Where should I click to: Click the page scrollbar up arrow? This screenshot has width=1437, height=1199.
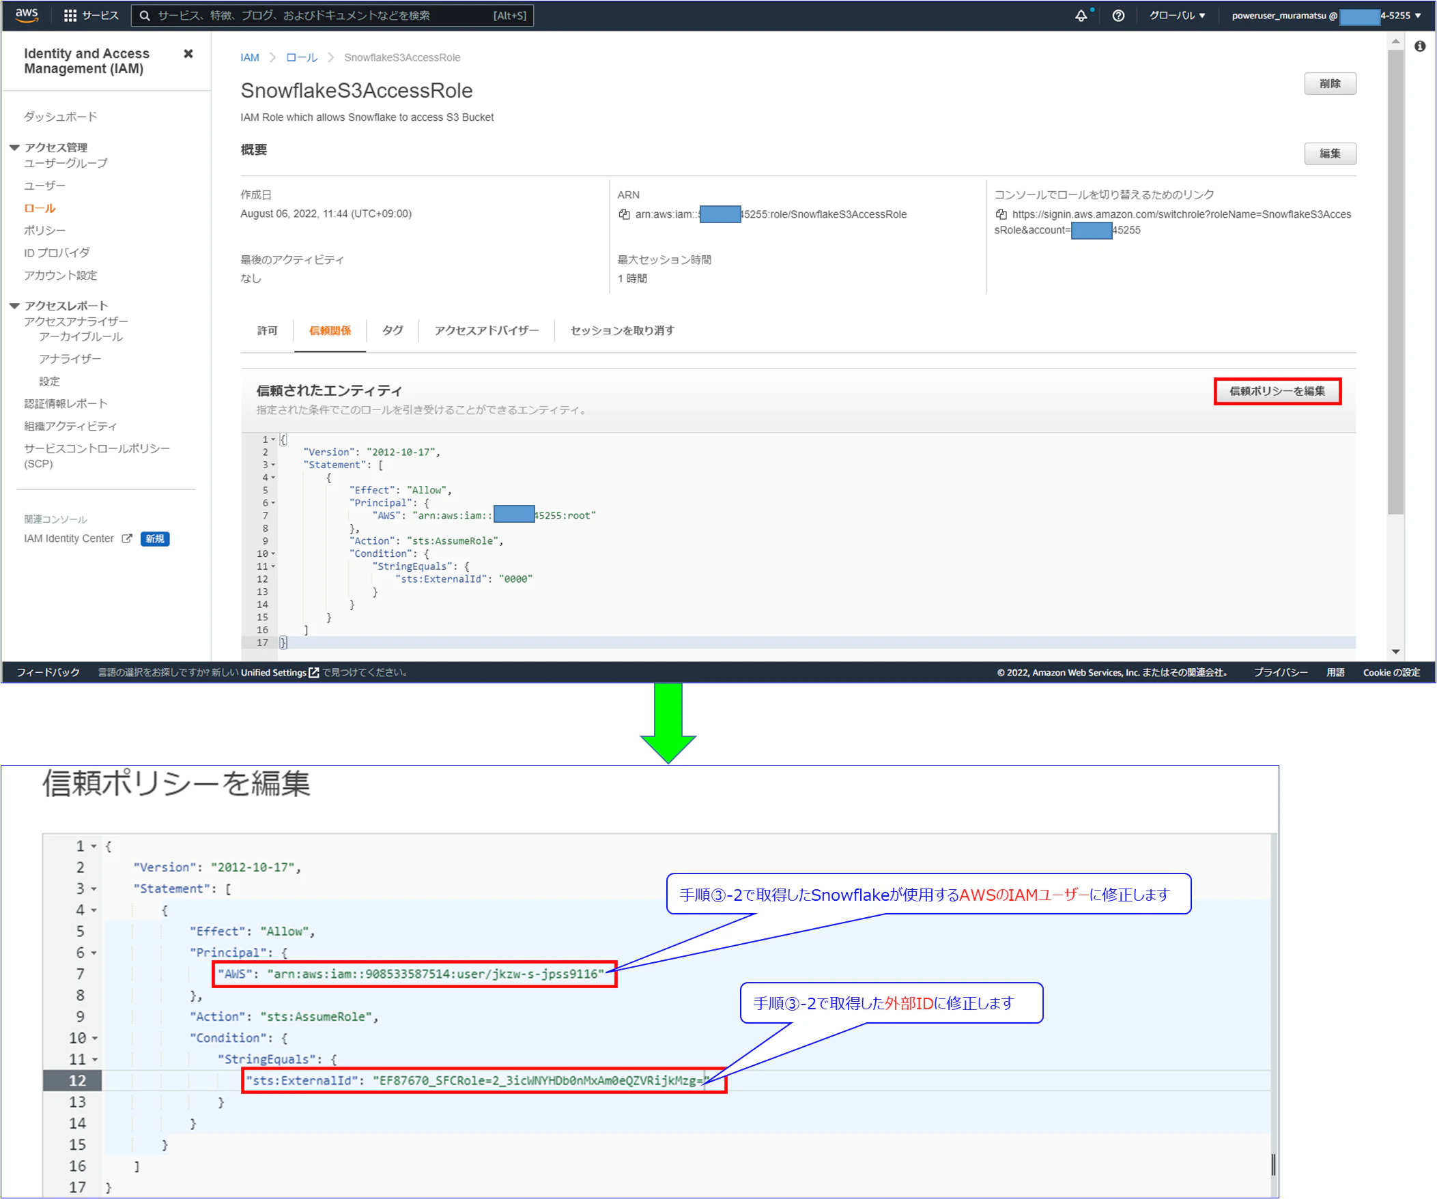(1396, 42)
